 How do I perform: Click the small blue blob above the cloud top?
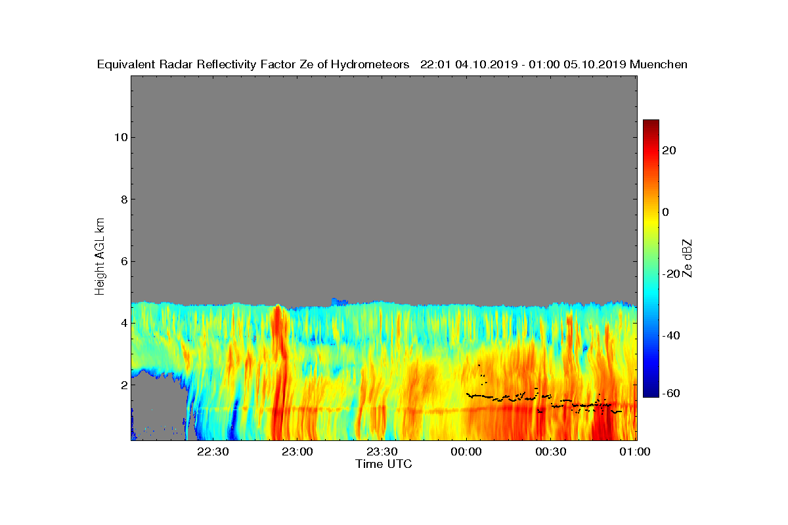(x=338, y=301)
